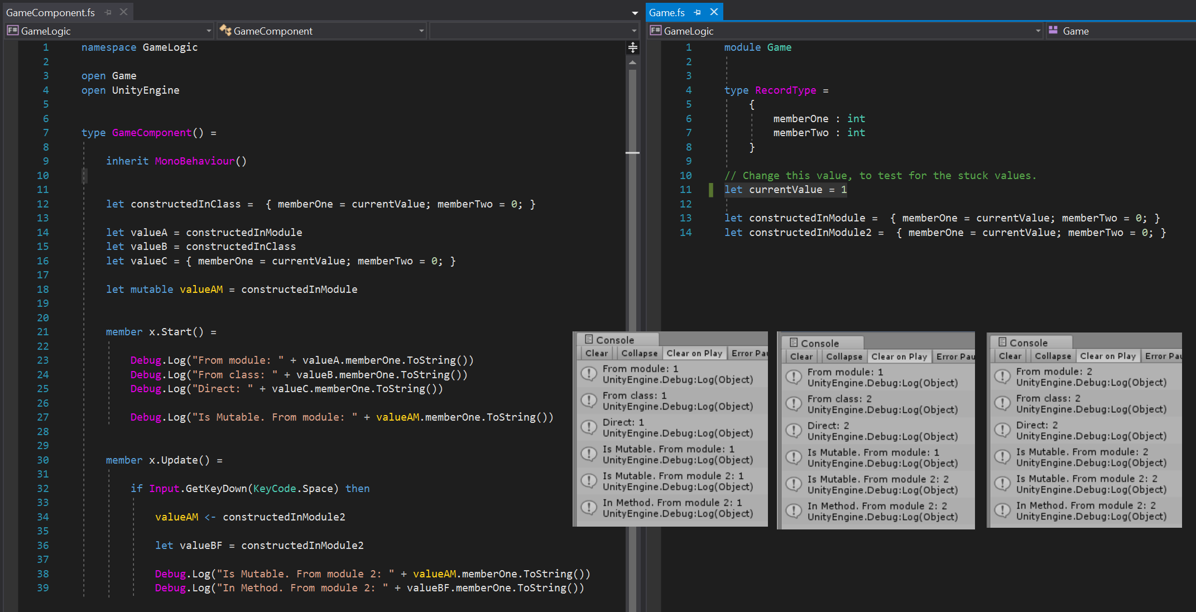This screenshot has width=1196, height=612.
Task: Toggle Clear on Play in the first console
Action: tap(694, 353)
